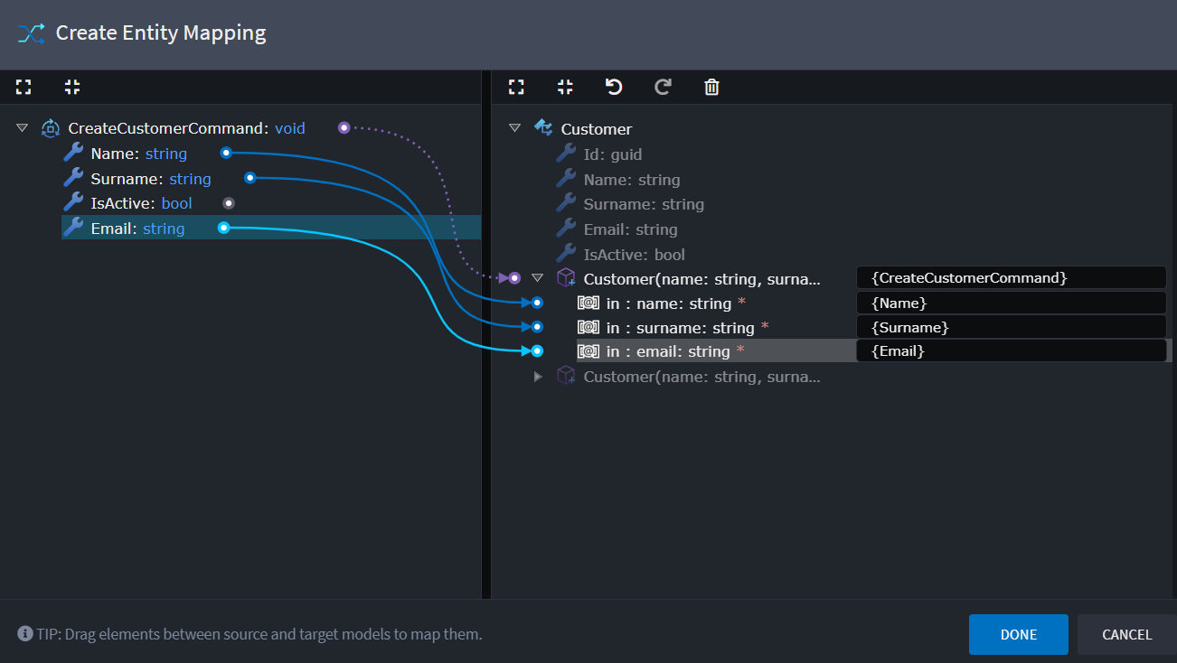The image size is (1177, 663).
Task: Collapse all nodes in source panel
Action: click(x=72, y=87)
